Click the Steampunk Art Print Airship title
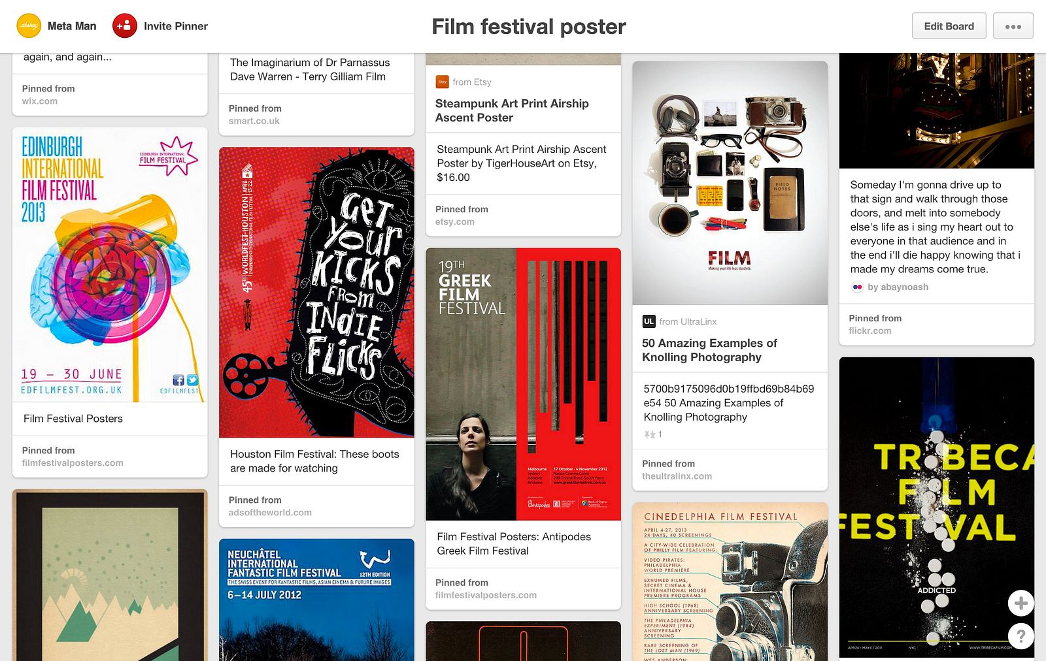This screenshot has height=661, width=1046. tap(512, 110)
